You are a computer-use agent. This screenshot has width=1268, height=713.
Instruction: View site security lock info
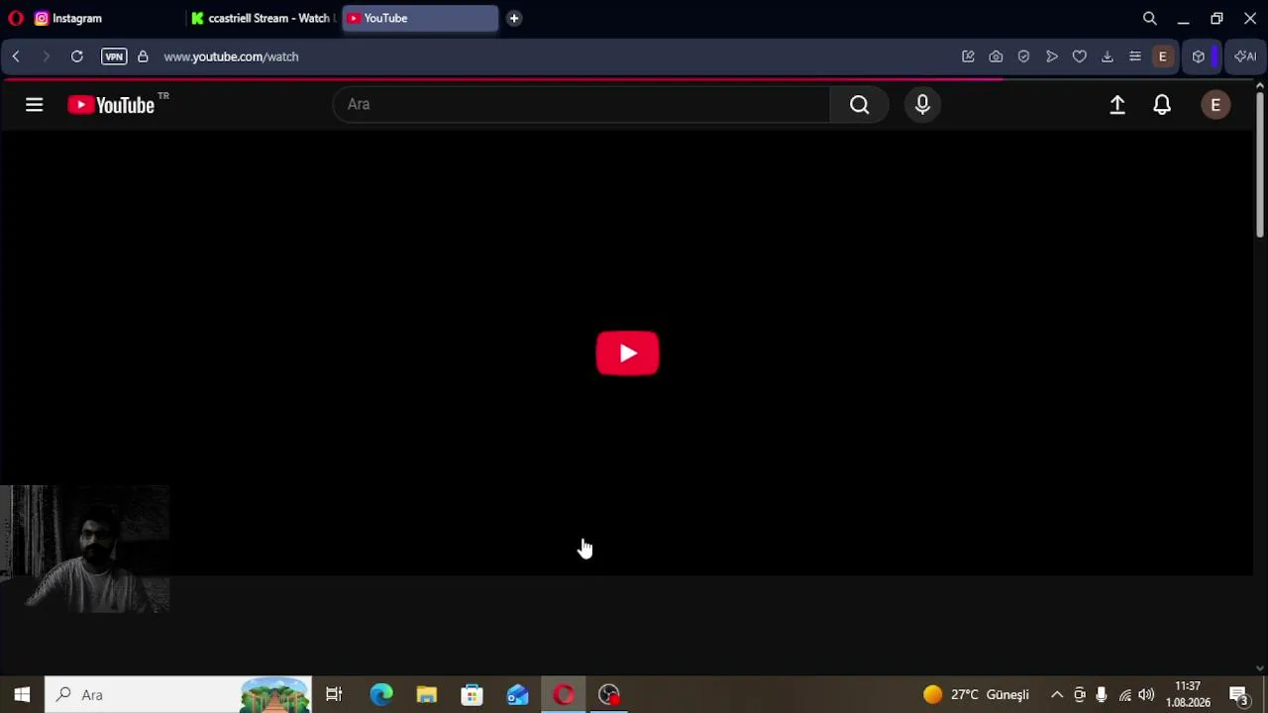pyautogui.click(x=143, y=56)
